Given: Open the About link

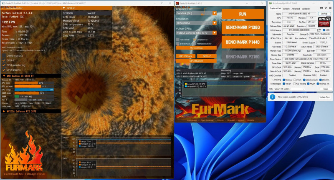Looking at the screenshot, I should click(241, 120).
